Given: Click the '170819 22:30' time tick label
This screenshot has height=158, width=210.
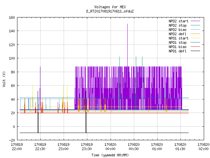Looking at the screenshot, I should tap(40, 147).
